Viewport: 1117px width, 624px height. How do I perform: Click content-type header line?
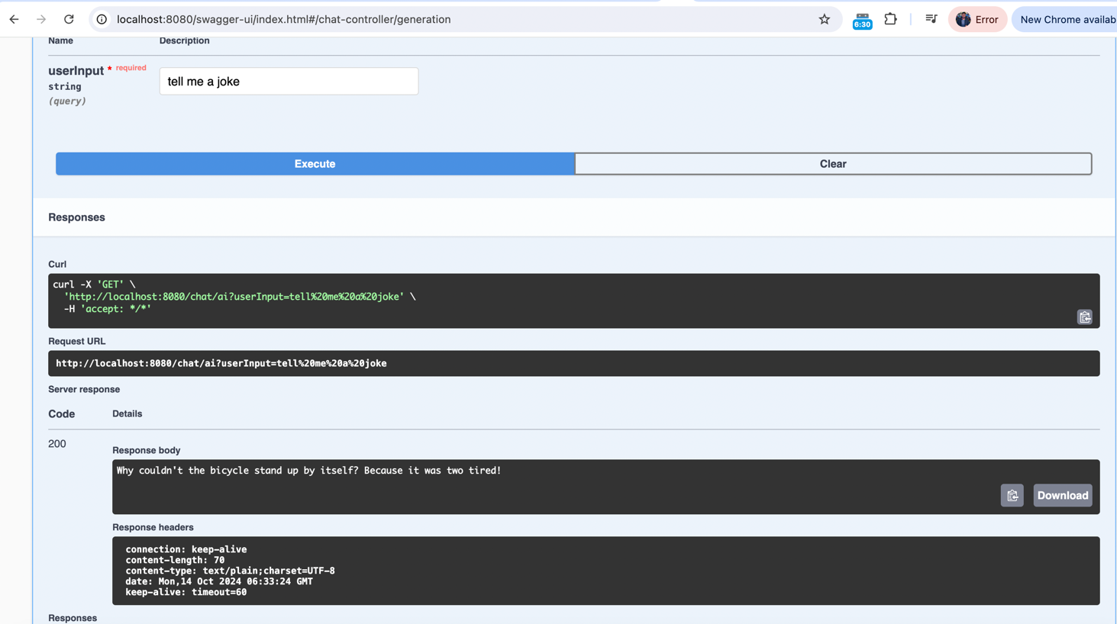coord(230,571)
